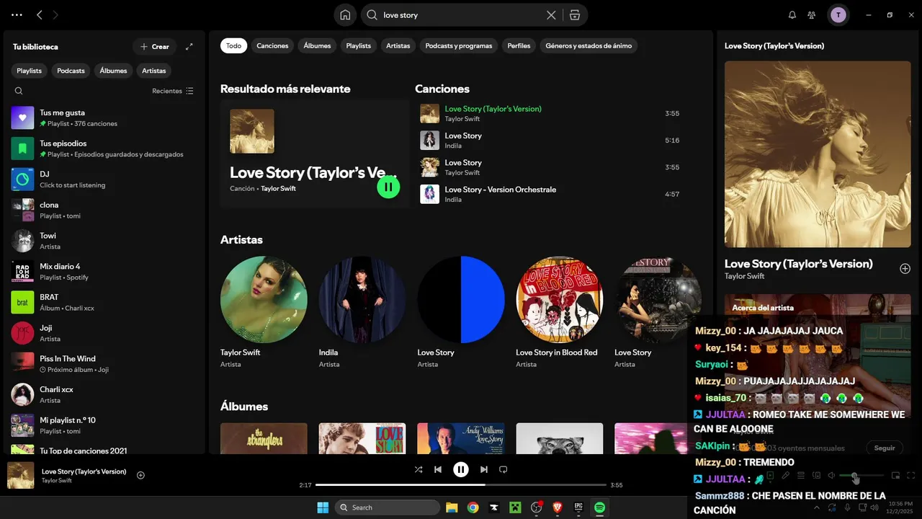Open OBS Studio from the taskbar
This screenshot has width=922, height=519.
pos(536,507)
